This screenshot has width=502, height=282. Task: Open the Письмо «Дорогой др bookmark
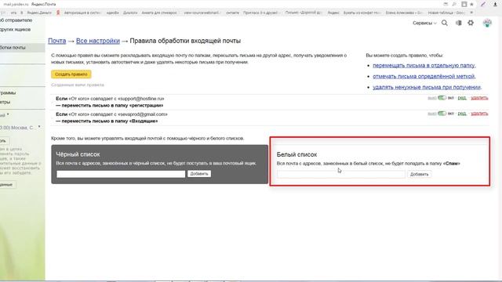pos(304,13)
